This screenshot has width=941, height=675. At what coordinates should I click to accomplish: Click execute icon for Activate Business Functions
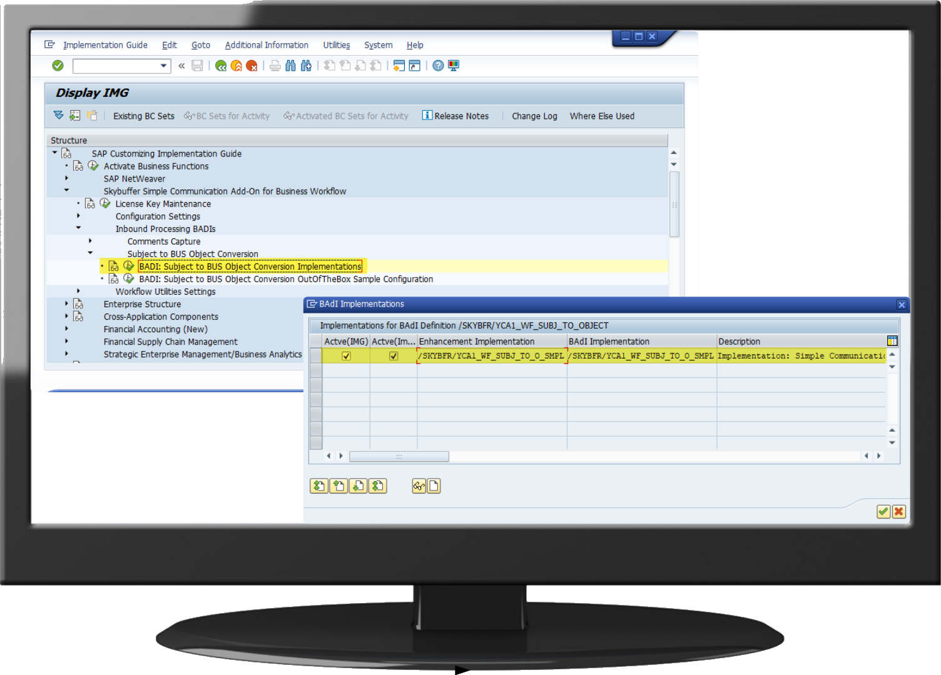[93, 166]
